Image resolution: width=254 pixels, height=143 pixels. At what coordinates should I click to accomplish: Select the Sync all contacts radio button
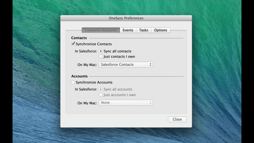[x=101, y=51]
